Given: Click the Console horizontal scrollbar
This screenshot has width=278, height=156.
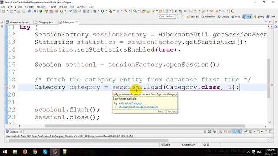Looking at the screenshot, I should 88,140.
